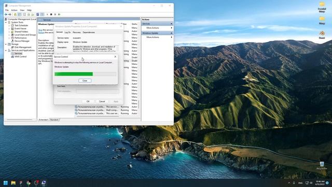Select the General tab in Properties

point(59,32)
